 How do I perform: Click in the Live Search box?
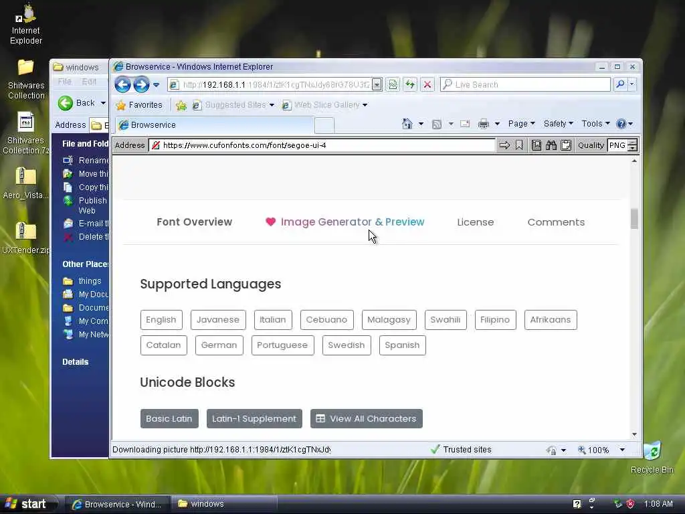click(525, 84)
